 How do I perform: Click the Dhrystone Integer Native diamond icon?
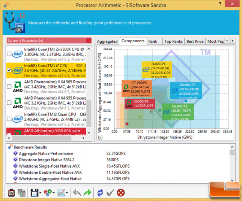coord(15,159)
